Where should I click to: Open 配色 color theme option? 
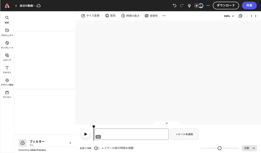(110, 16)
